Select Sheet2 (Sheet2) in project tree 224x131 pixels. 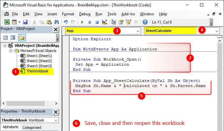click(39, 61)
